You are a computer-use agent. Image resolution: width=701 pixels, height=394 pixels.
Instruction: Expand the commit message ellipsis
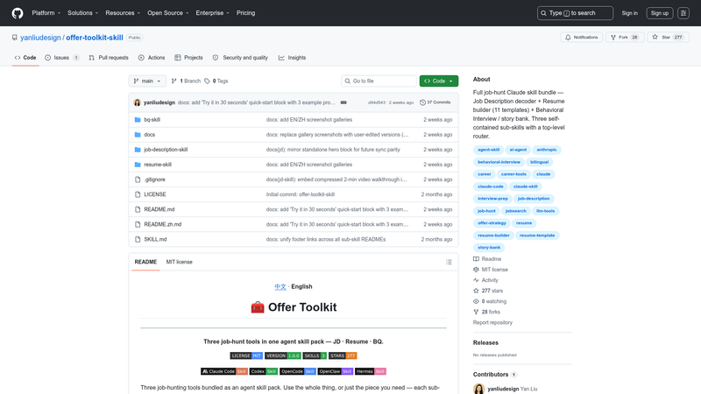pos(343,102)
